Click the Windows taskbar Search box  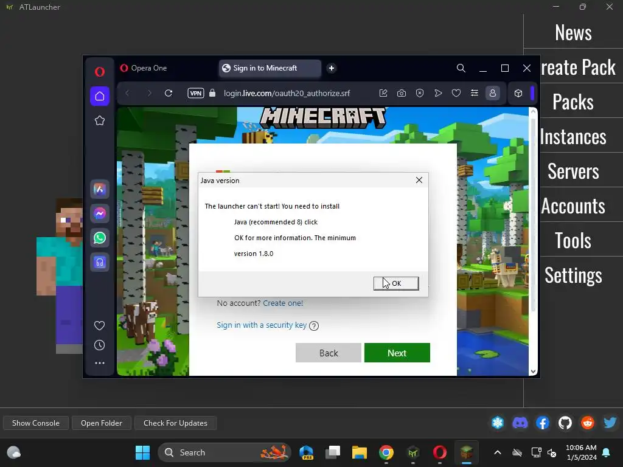click(224, 452)
